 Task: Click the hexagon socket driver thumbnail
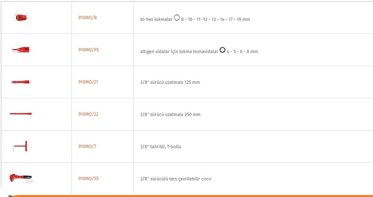click(x=22, y=50)
